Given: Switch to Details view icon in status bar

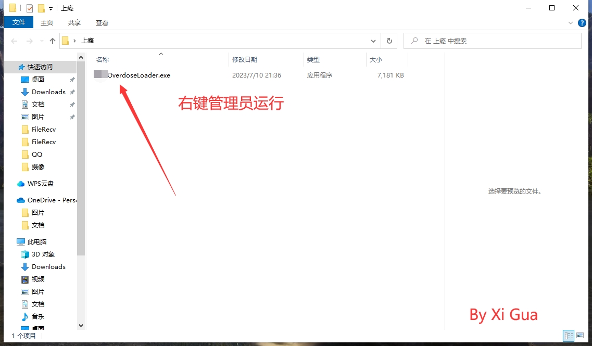Looking at the screenshot, I should pyautogui.click(x=569, y=336).
